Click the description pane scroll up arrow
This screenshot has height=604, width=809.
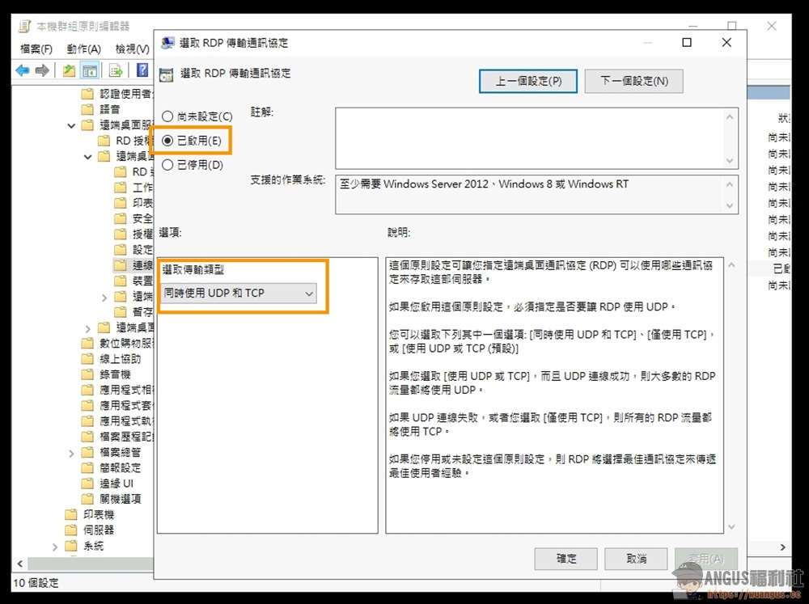click(x=731, y=265)
